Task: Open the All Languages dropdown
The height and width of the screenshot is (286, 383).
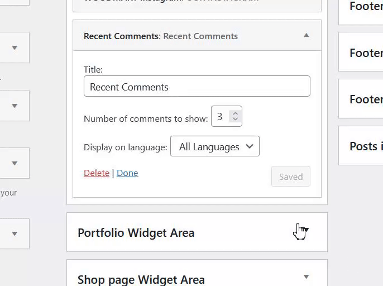Action: (x=215, y=146)
